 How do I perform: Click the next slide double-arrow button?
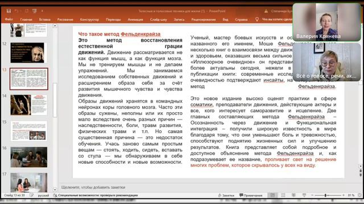coord(360,175)
